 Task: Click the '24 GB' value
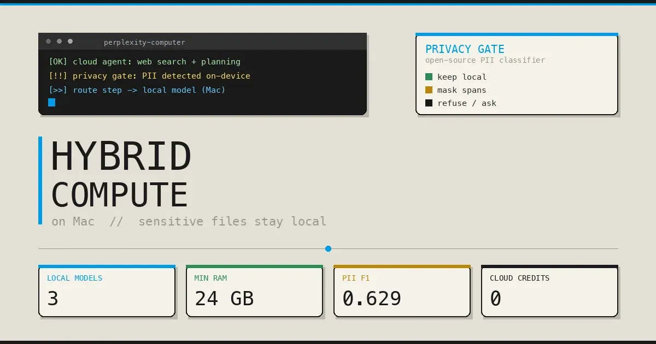(x=224, y=299)
